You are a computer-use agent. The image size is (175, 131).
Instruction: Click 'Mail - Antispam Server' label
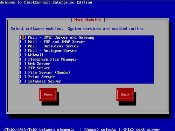click(x=52, y=51)
